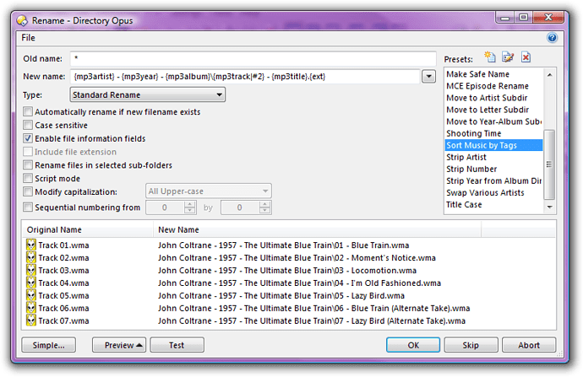Viewport: 583px width, 377px height.
Task: Click the edit preset icon
Action: (x=508, y=57)
